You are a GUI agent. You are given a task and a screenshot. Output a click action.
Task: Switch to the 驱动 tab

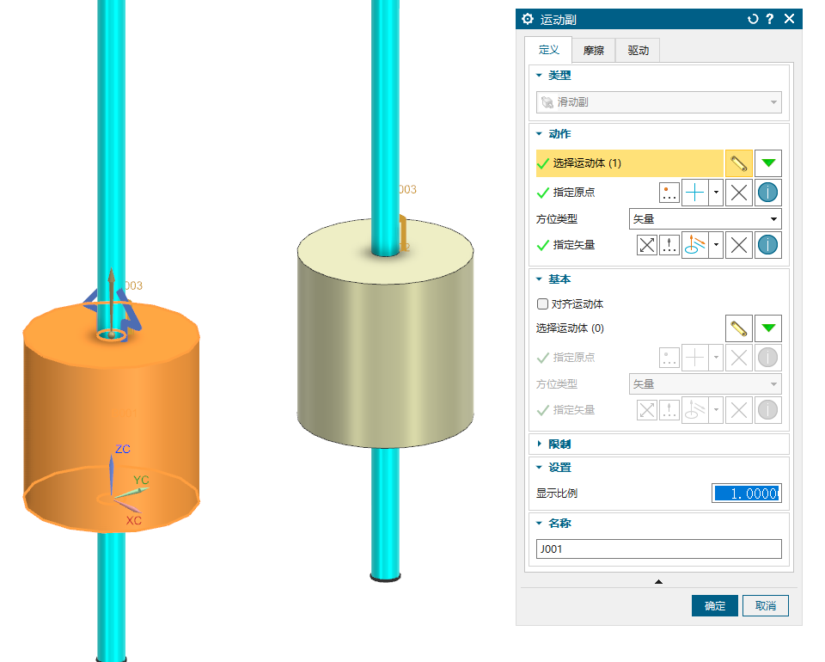pyautogui.click(x=638, y=51)
